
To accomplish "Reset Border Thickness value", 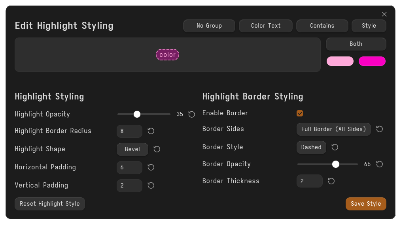I will coord(331,181).
